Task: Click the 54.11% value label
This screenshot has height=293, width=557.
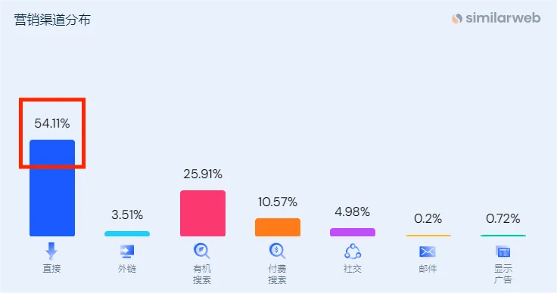Action: tap(52, 123)
